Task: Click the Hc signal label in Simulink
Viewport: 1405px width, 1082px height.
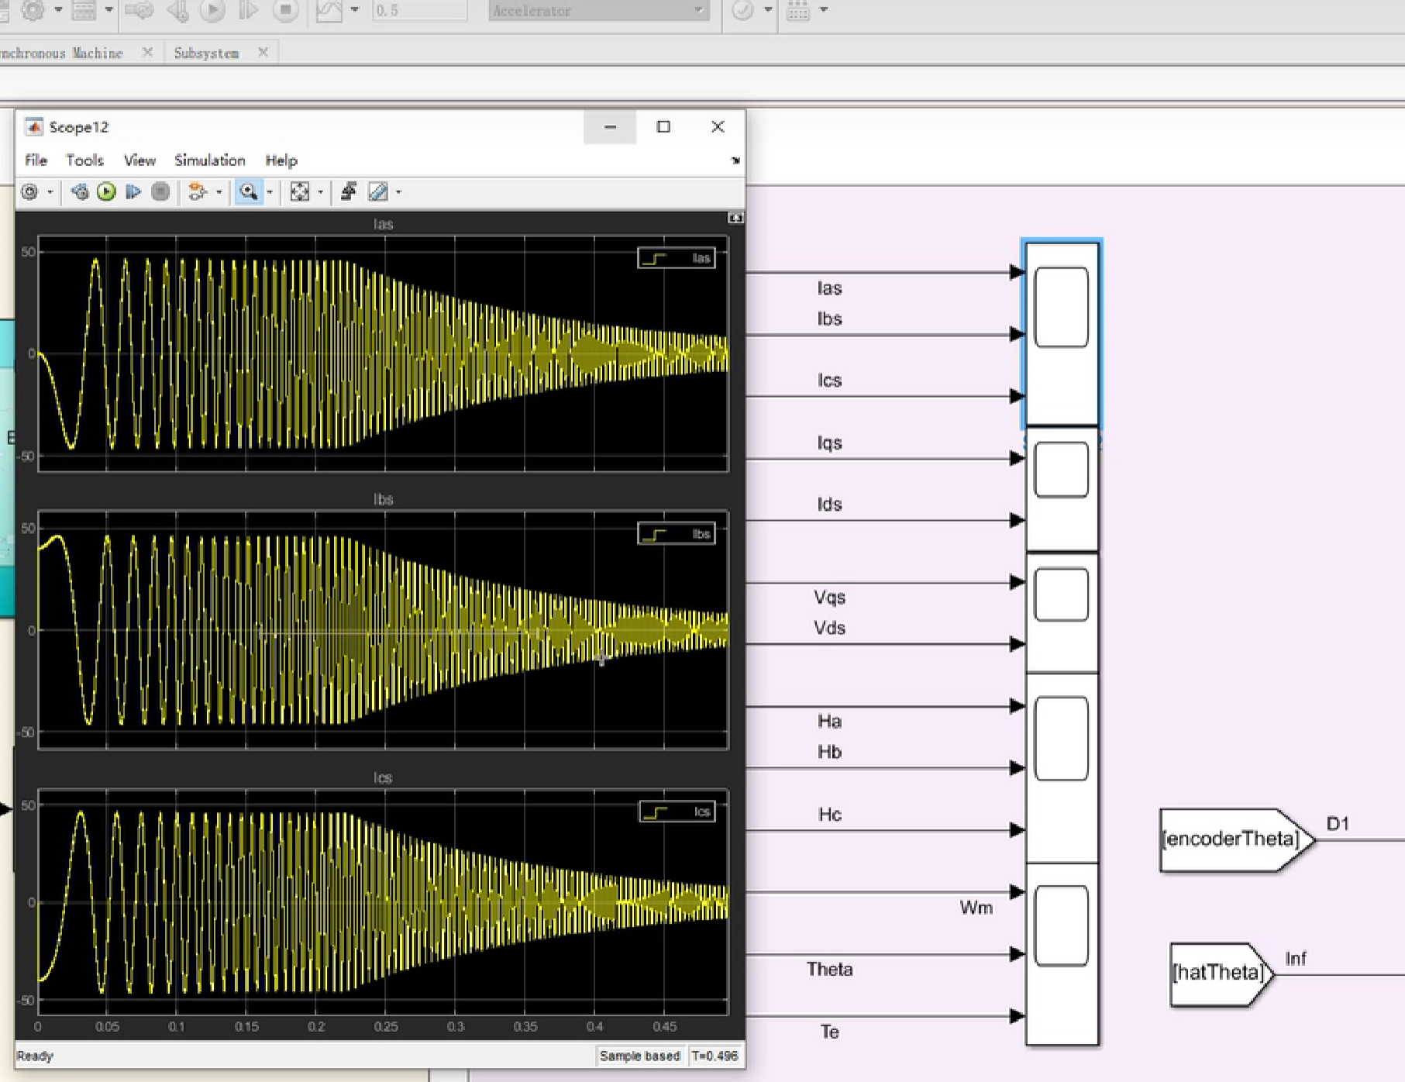Action: pyautogui.click(x=829, y=814)
